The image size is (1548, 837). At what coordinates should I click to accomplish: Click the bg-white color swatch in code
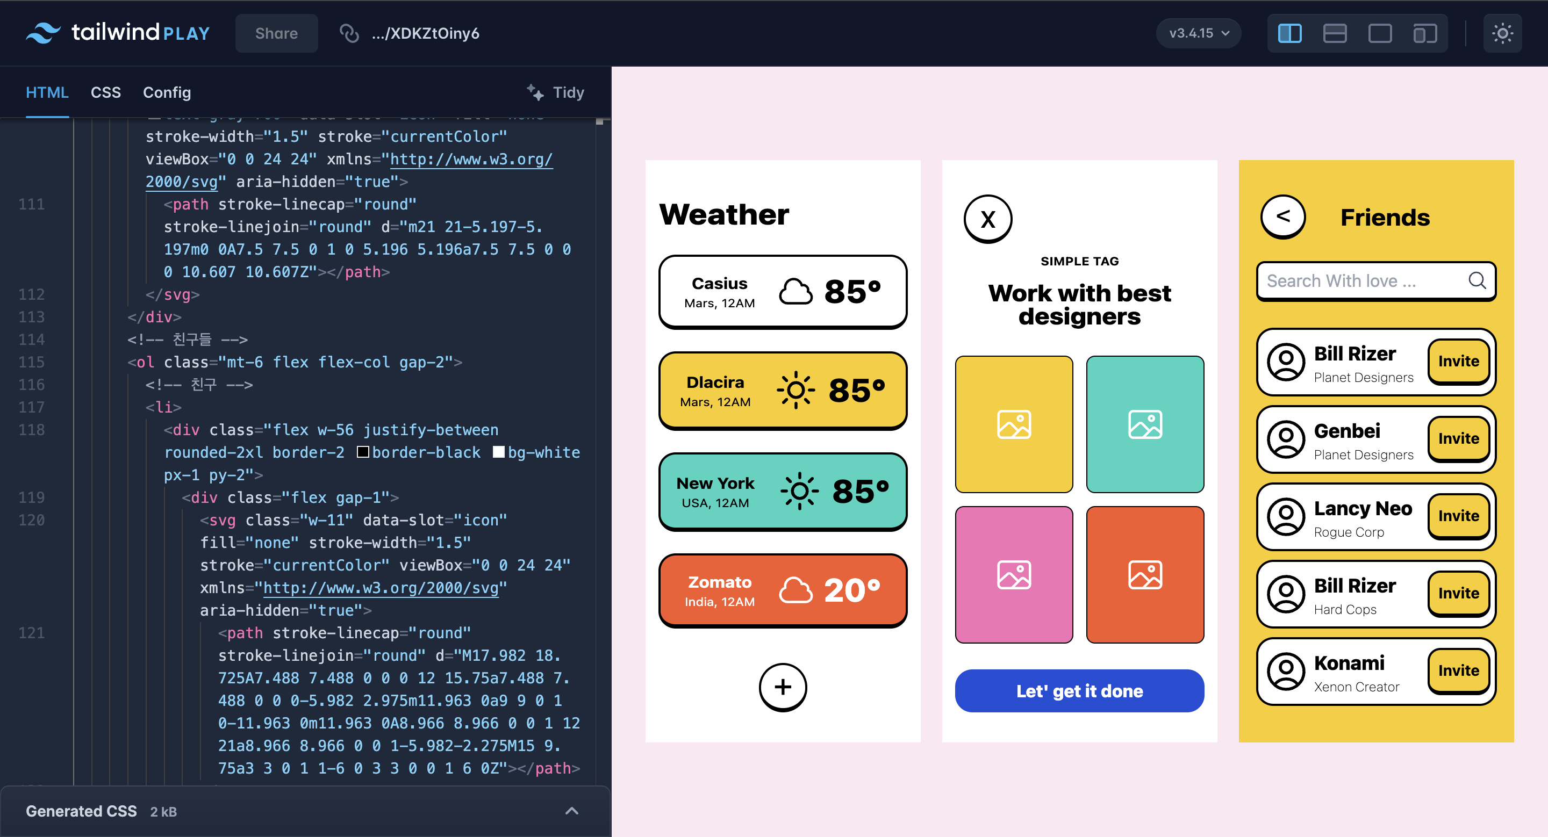point(498,451)
